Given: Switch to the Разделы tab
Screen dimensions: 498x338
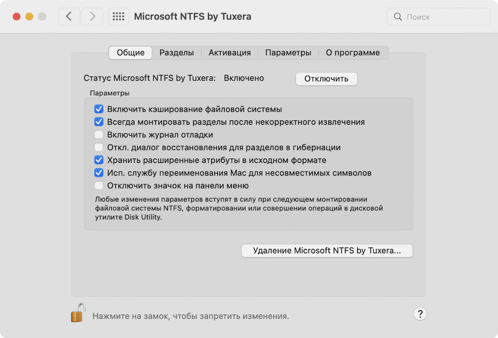Looking at the screenshot, I should point(176,53).
